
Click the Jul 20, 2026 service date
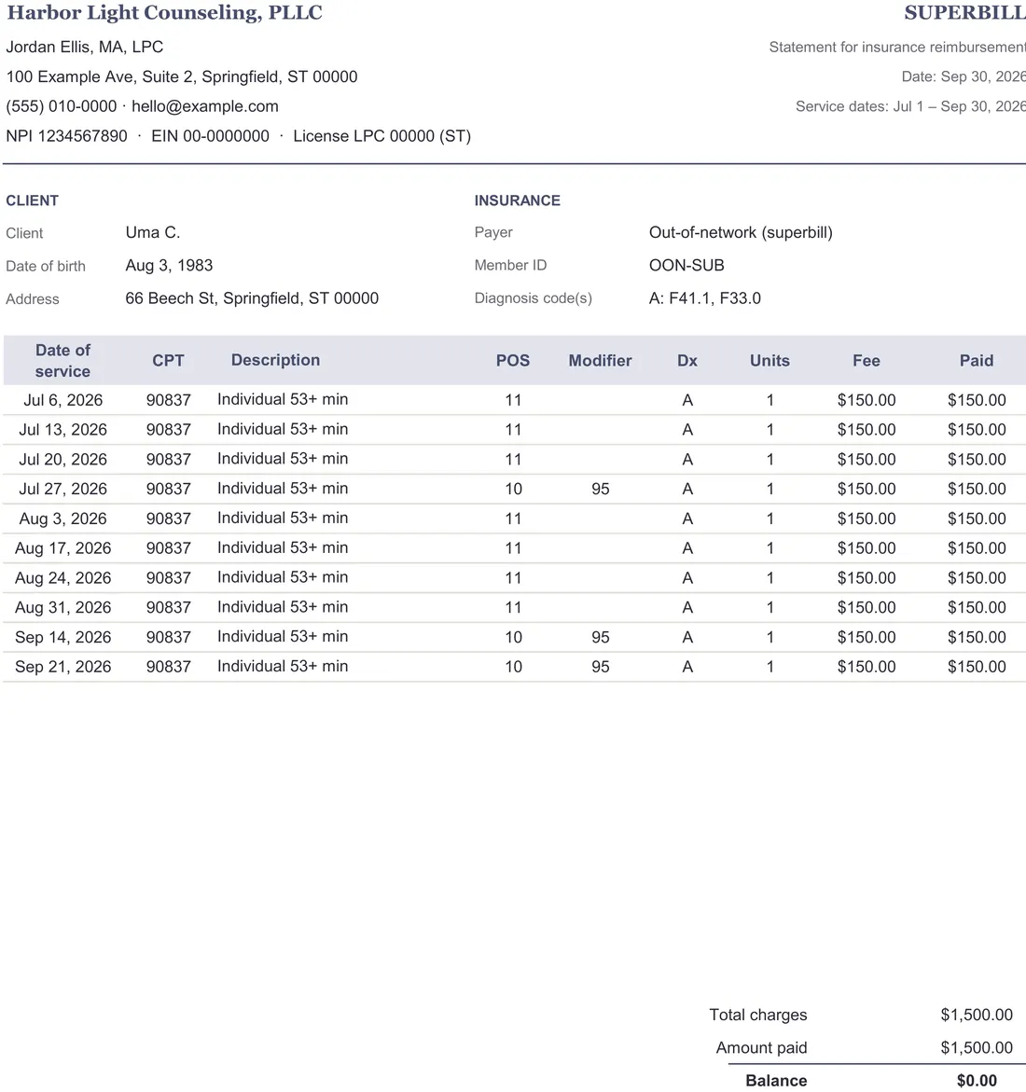pyautogui.click(x=62, y=460)
